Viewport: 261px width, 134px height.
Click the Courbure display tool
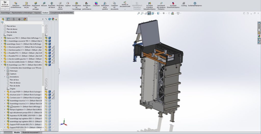[96, 5]
